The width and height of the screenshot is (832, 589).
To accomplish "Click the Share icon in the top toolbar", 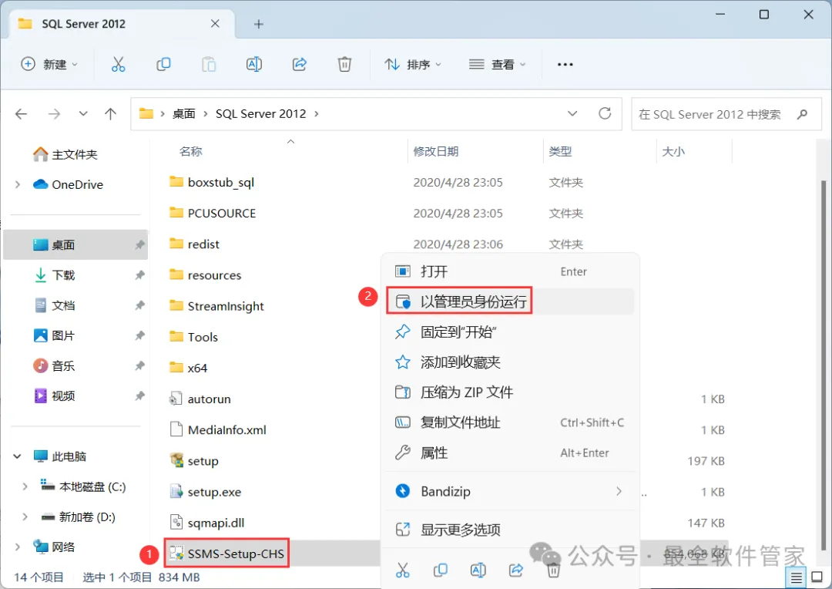I will [299, 64].
